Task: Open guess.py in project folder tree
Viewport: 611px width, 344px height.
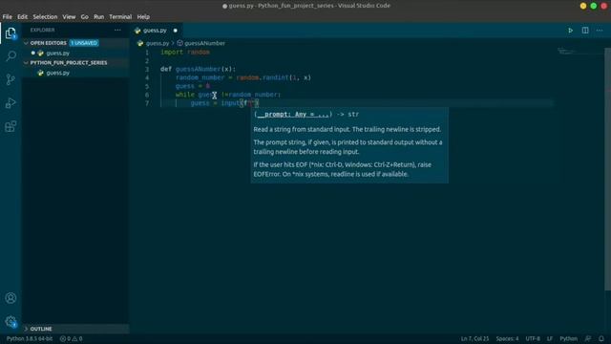Action: click(x=57, y=73)
